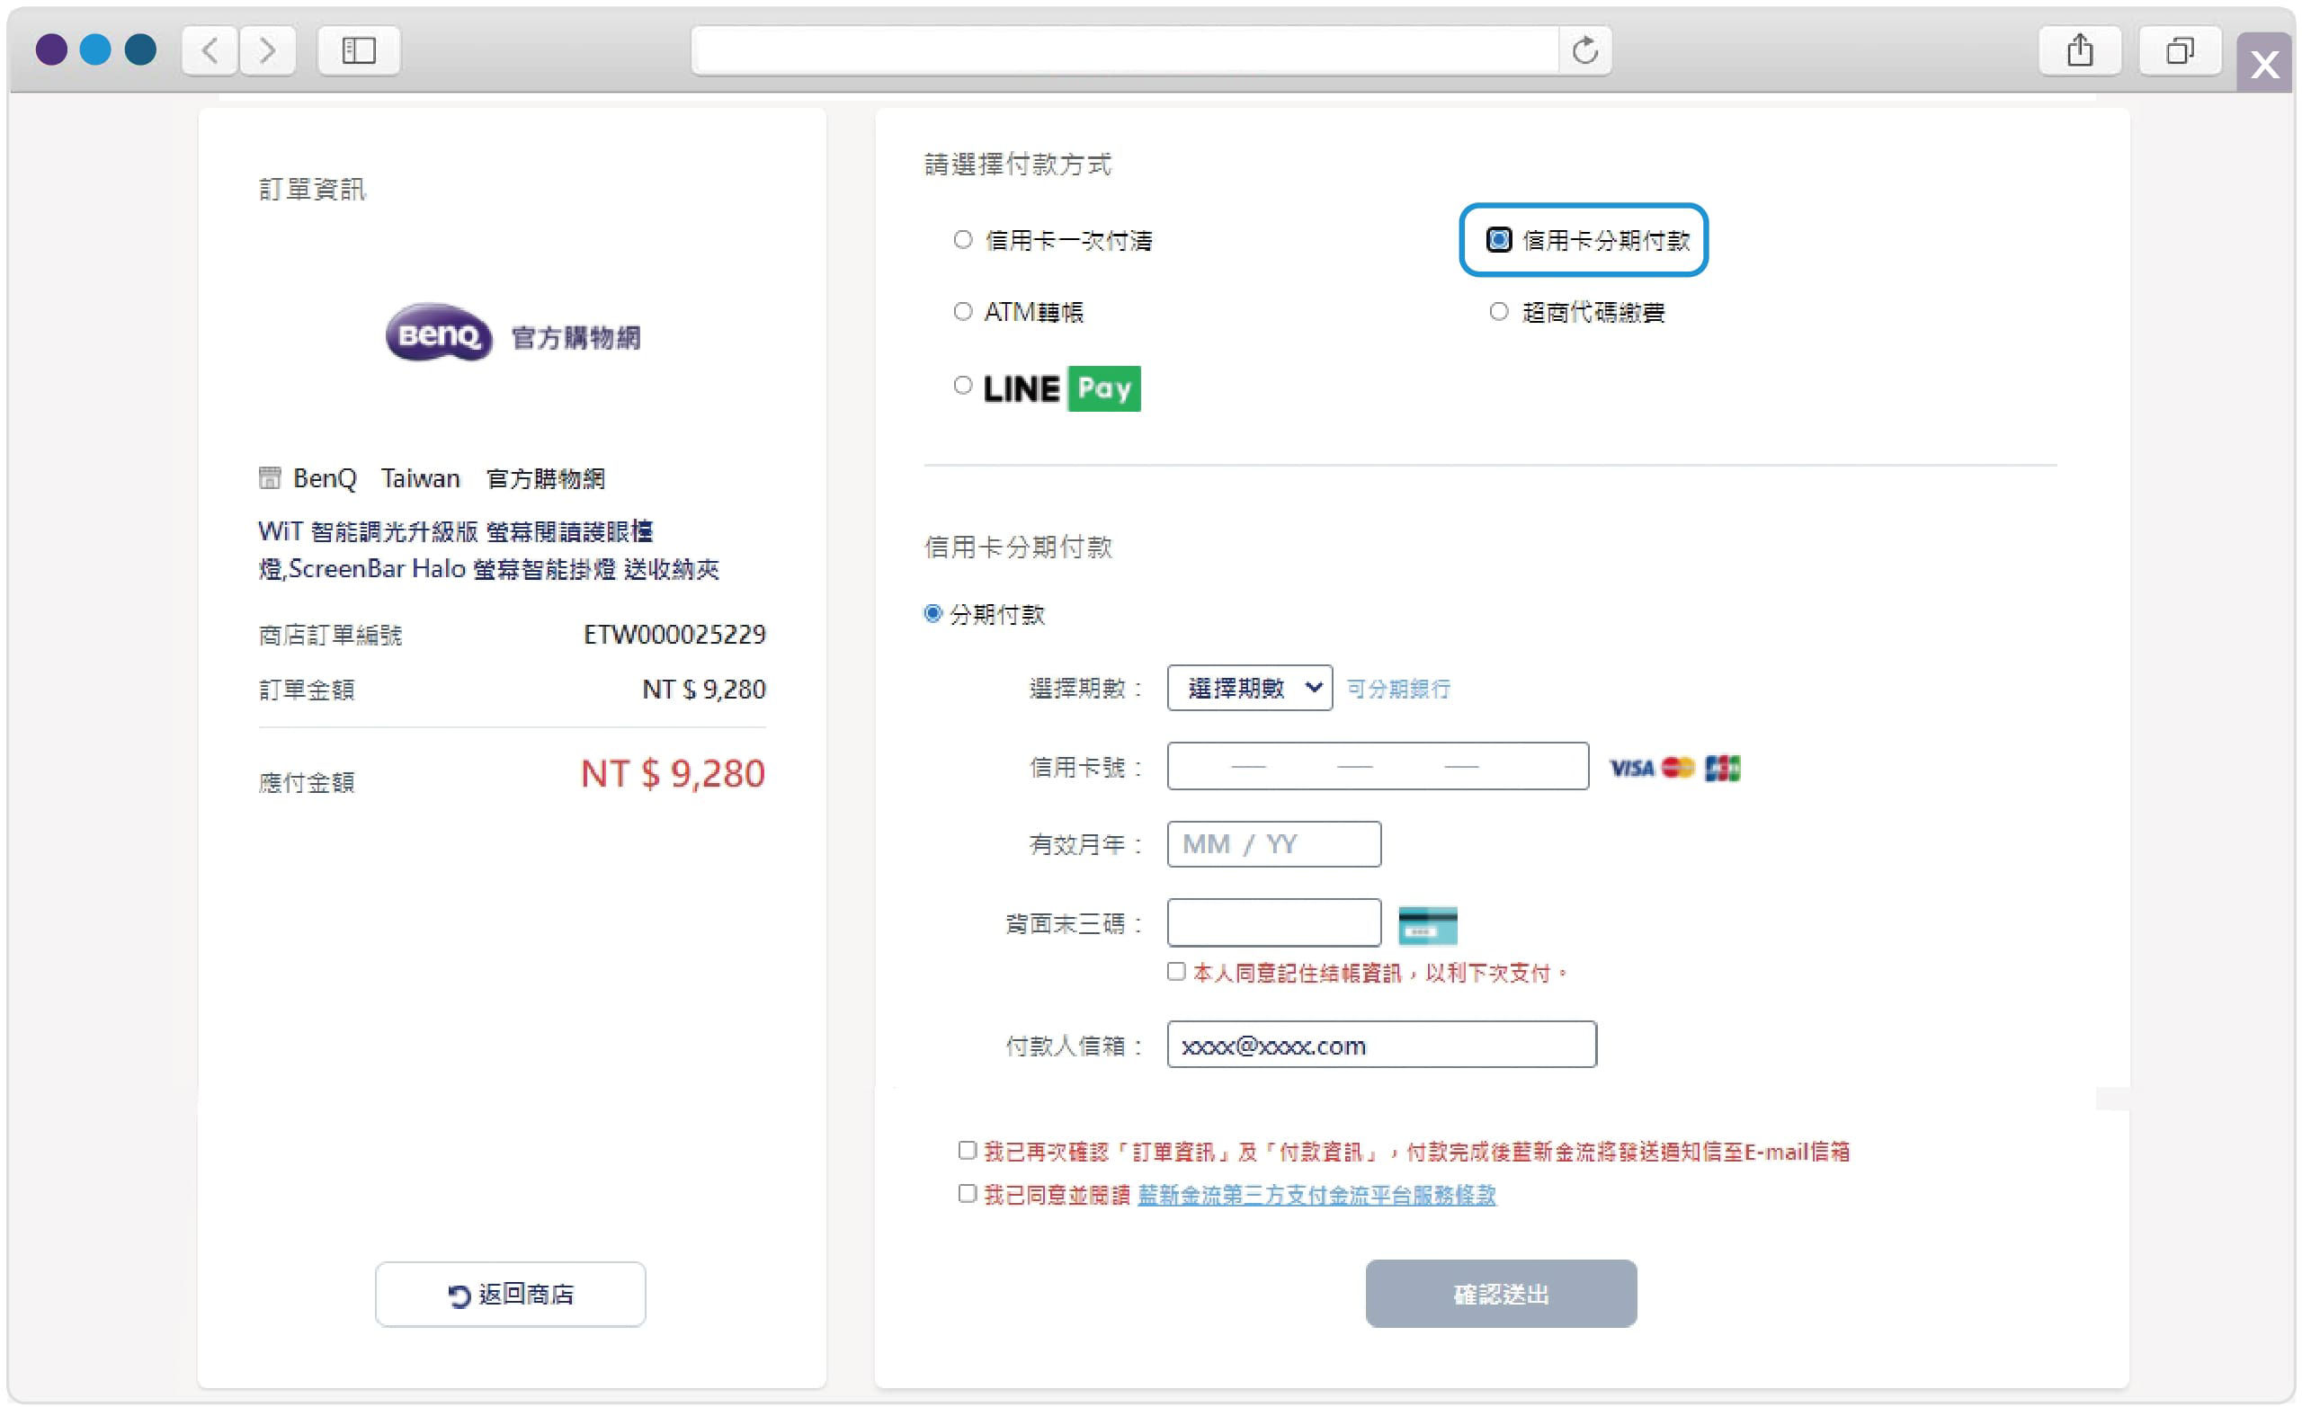The height and width of the screenshot is (1407, 2302).
Task: Toggle the browser sidebar icon
Action: pos(359,49)
